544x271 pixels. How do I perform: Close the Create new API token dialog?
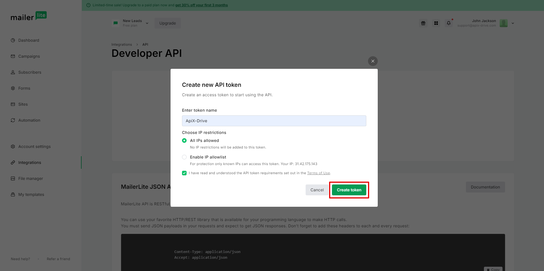373,61
